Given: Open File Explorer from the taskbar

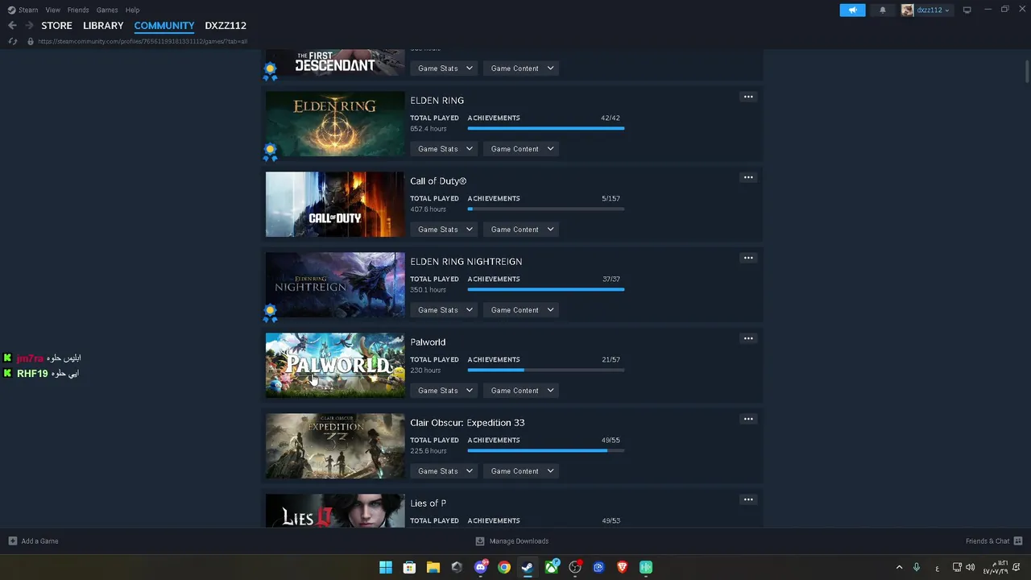Looking at the screenshot, I should (x=433, y=567).
